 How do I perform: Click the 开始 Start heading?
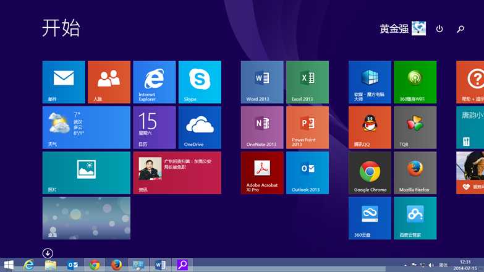coord(61,28)
